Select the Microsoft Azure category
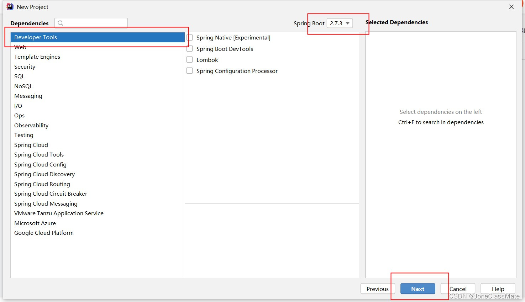Screen dimensions: 525x302 [98, 223]
